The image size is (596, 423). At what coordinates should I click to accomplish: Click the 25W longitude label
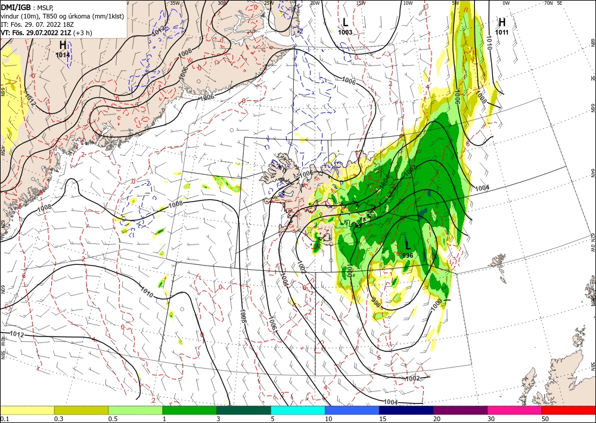click(x=268, y=3)
